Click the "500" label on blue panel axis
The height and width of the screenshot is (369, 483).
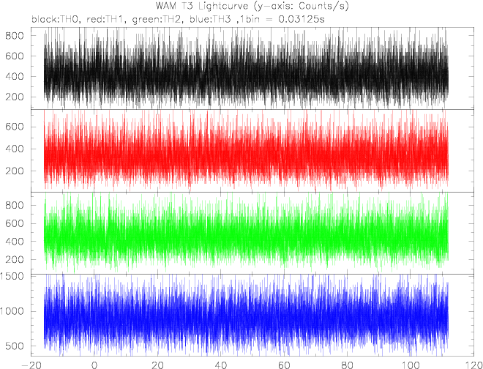pyautogui.click(x=15, y=346)
